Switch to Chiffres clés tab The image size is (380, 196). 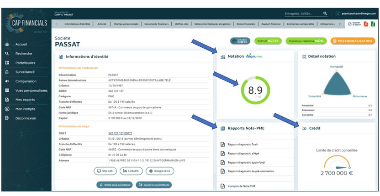(181, 24)
